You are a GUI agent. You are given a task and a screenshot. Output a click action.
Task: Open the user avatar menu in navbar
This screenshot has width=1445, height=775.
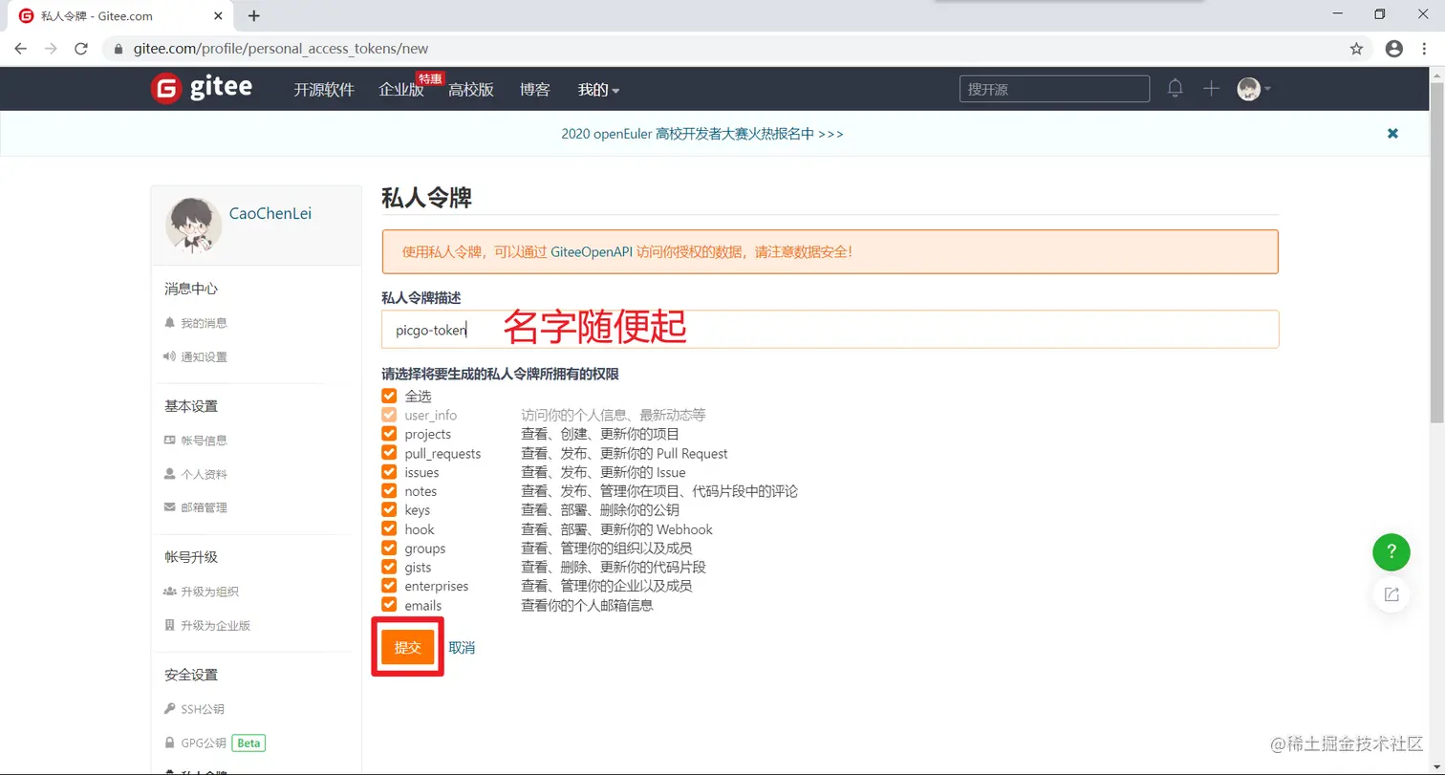[1253, 89]
